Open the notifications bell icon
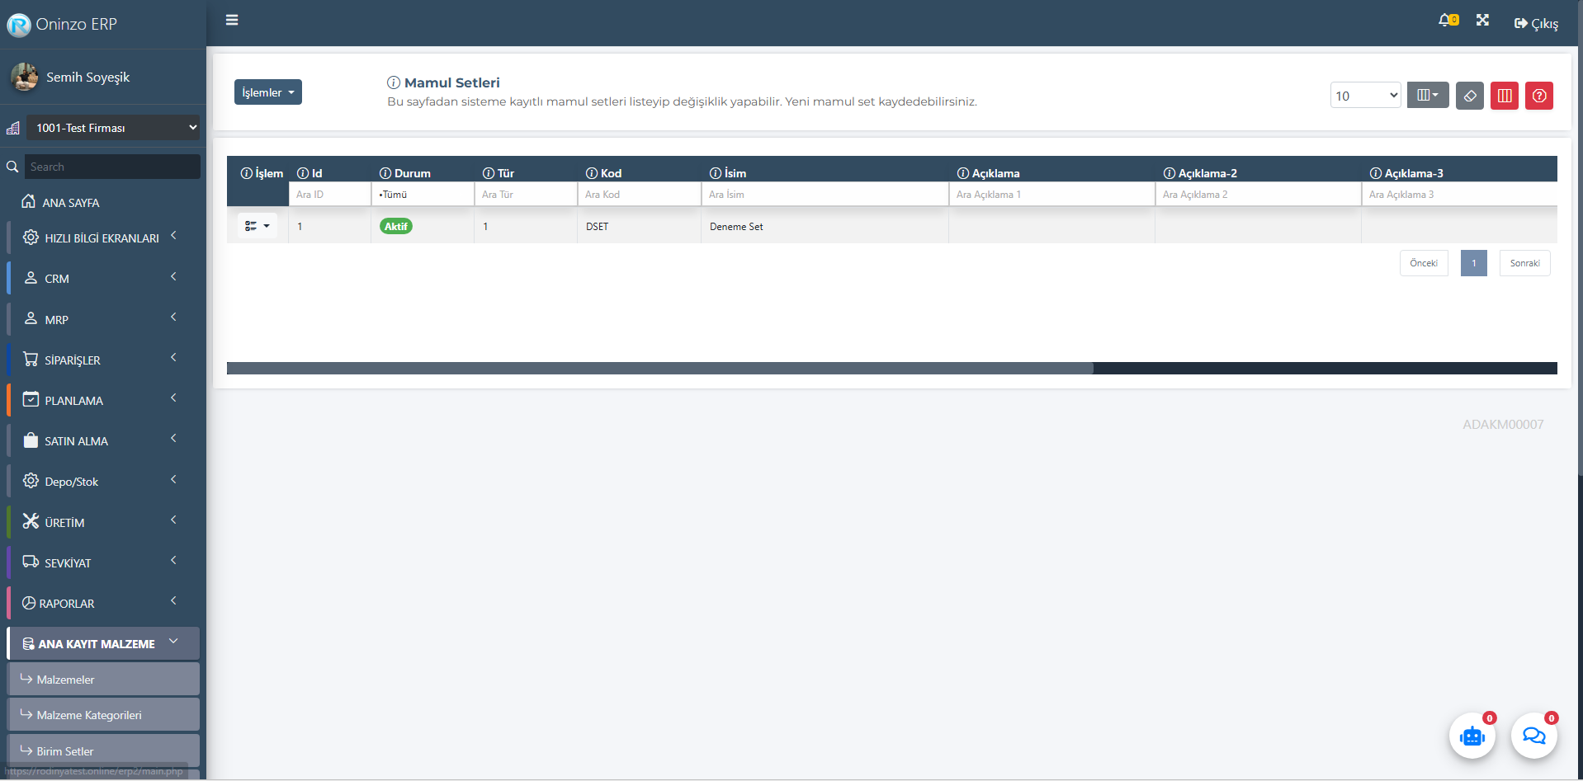 [1446, 21]
